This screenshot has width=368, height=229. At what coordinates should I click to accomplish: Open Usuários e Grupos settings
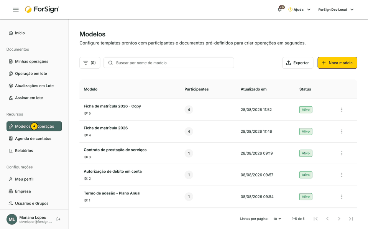28,203
